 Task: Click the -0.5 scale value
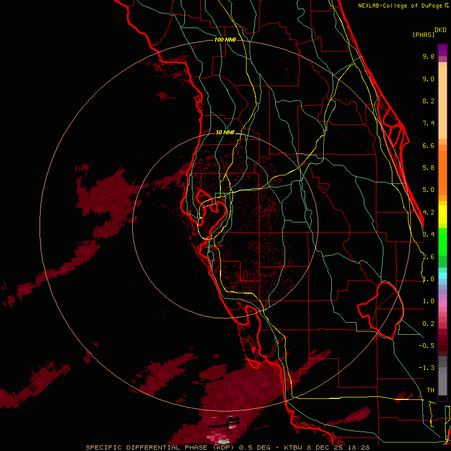click(426, 346)
